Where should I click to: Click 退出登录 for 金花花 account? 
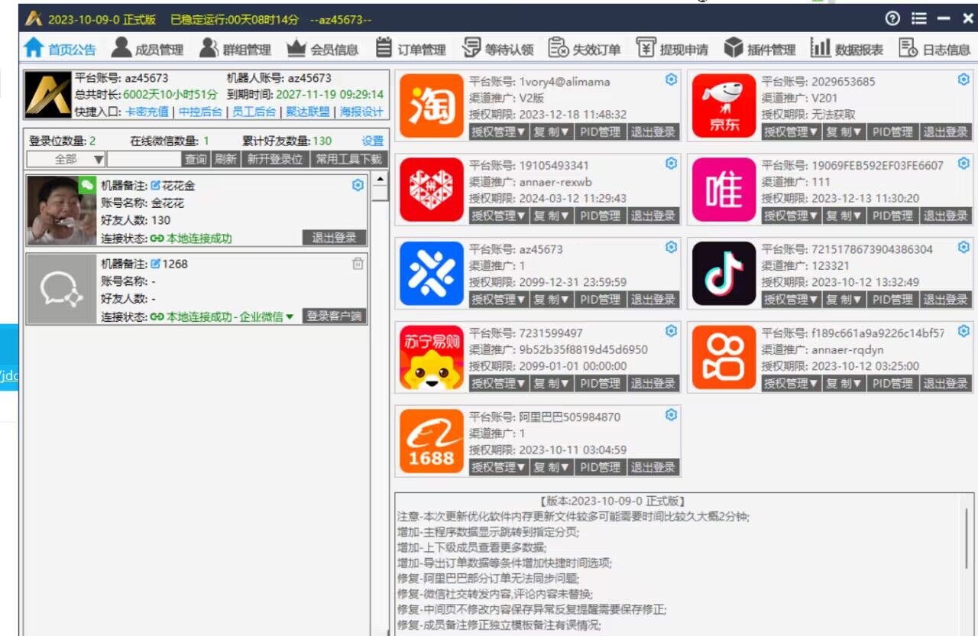(335, 238)
